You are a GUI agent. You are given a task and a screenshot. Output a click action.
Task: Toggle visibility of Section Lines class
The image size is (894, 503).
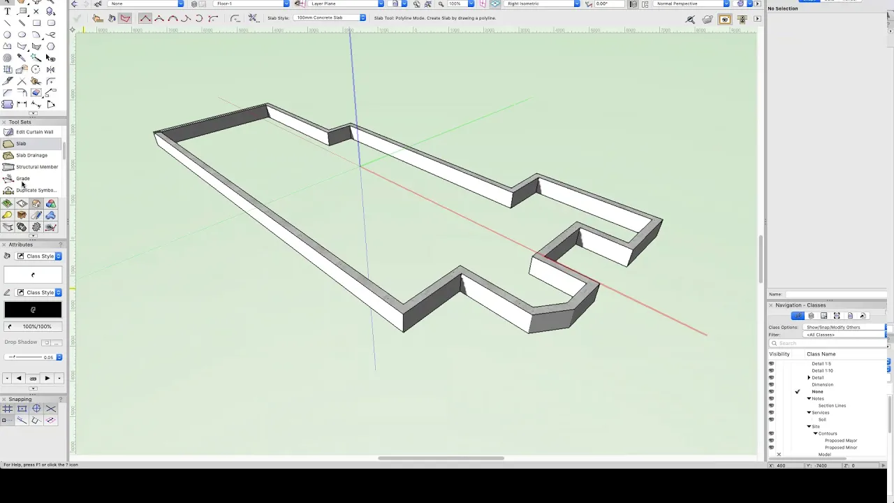click(771, 405)
